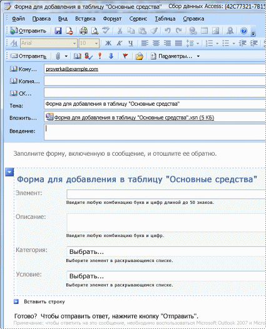Click the blue Help question mark icon
Image resolution: width=266 pixels, height=329 pixels.
coord(243,31)
